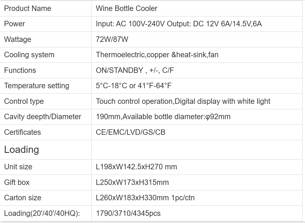Click the "L250xW173xH315mm" gift box dimensions
Viewport: 305px width, 223px height.
(x=132, y=182)
